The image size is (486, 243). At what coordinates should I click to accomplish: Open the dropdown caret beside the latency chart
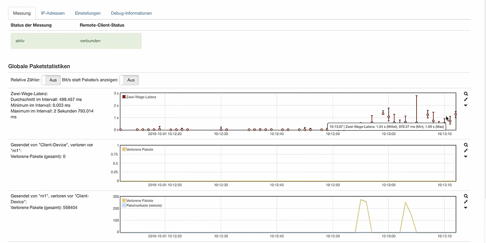pyautogui.click(x=466, y=105)
